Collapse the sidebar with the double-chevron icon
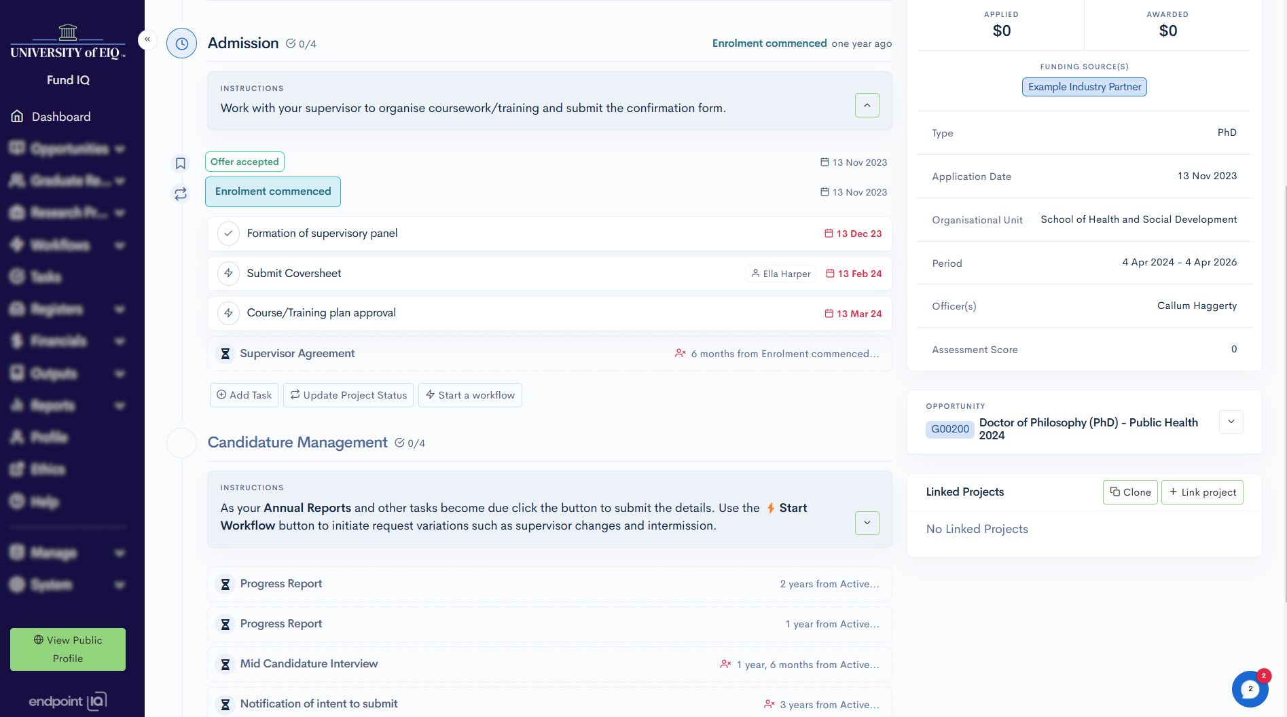 tap(147, 39)
